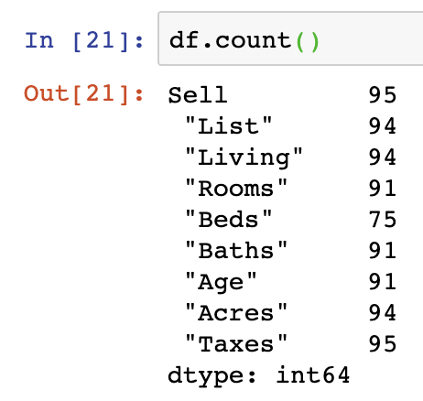The width and height of the screenshot is (423, 401).
Task: Click the "Taxes" row label
Action: (x=236, y=344)
